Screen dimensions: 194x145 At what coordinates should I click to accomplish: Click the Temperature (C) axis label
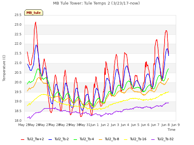click(4, 68)
